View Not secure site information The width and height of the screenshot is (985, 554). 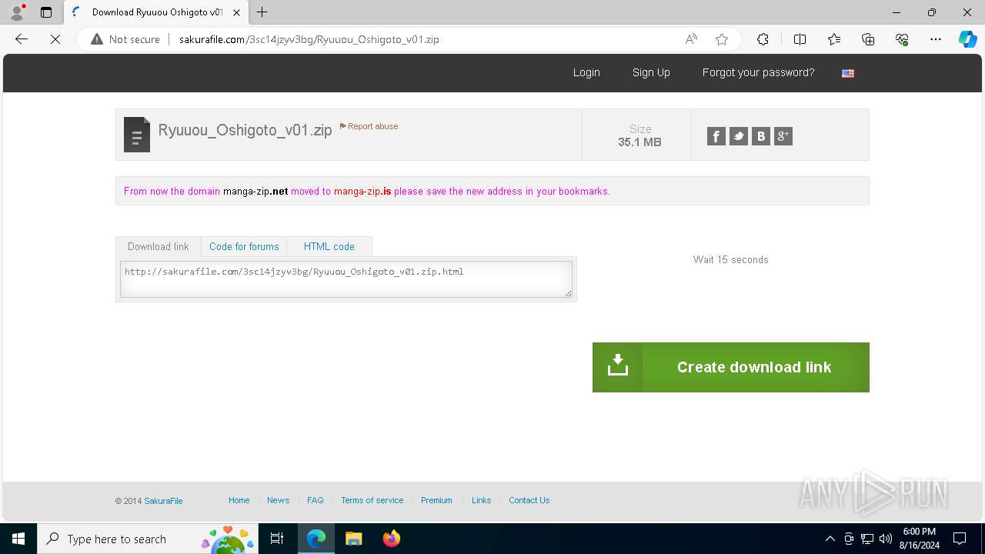click(x=125, y=39)
